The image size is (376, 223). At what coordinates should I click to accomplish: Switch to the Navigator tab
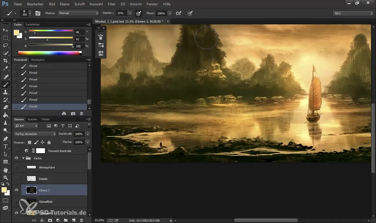(38, 60)
